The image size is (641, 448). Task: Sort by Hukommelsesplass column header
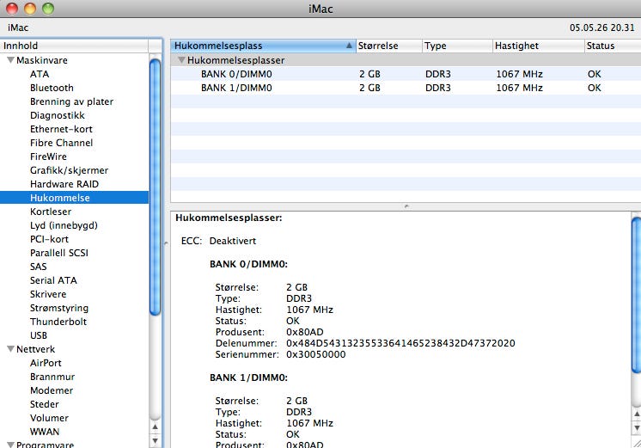click(x=263, y=46)
